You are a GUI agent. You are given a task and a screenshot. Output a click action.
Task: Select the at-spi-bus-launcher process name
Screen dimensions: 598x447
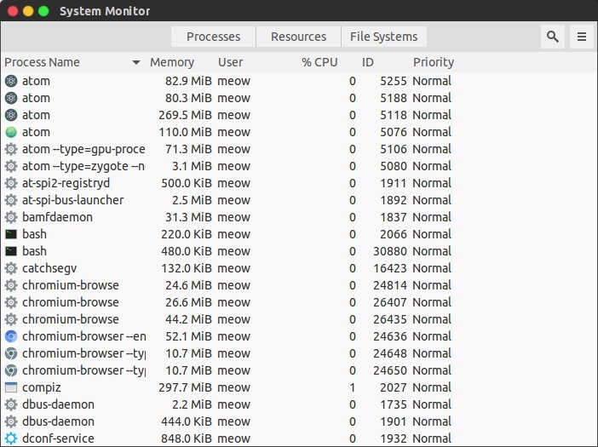click(73, 200)
